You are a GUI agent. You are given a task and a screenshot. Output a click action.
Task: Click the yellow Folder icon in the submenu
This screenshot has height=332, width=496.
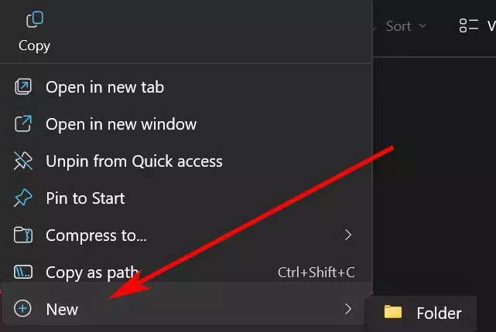click(393, 312)
